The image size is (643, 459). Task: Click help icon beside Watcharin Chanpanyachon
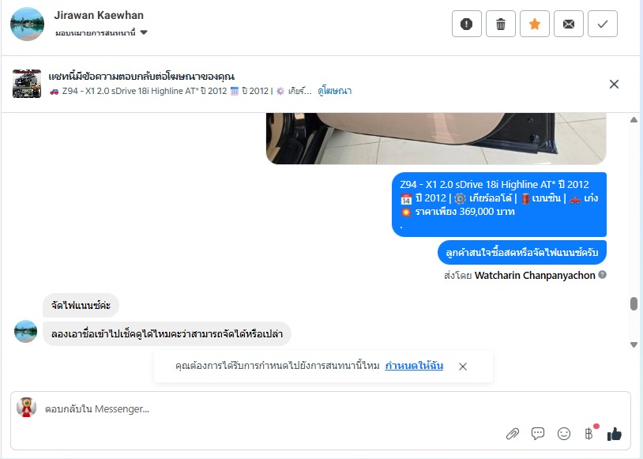click(x=602, y=275)
